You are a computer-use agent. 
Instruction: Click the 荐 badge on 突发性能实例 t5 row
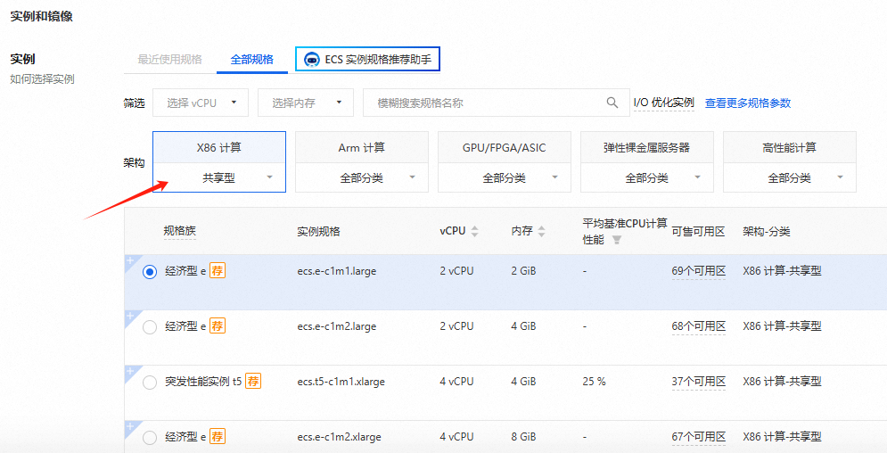253,381
